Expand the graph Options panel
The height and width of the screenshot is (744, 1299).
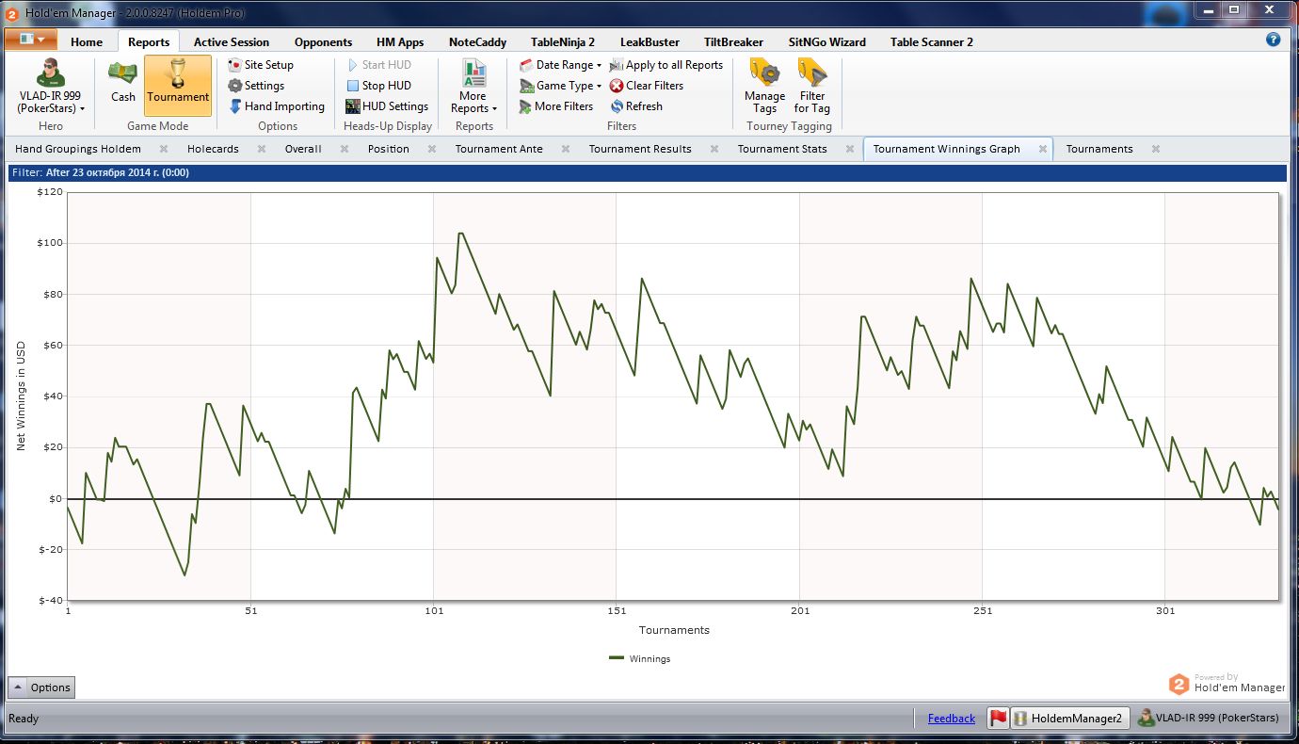pos(41,687)
